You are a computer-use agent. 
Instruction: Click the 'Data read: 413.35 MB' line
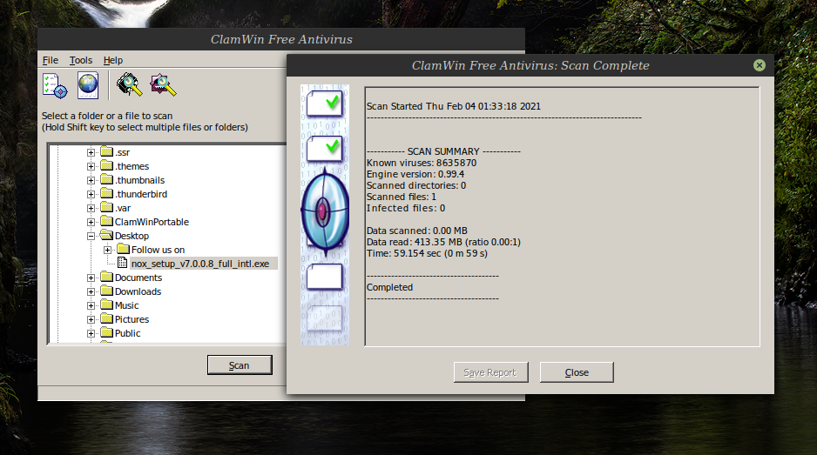(443, 242)
